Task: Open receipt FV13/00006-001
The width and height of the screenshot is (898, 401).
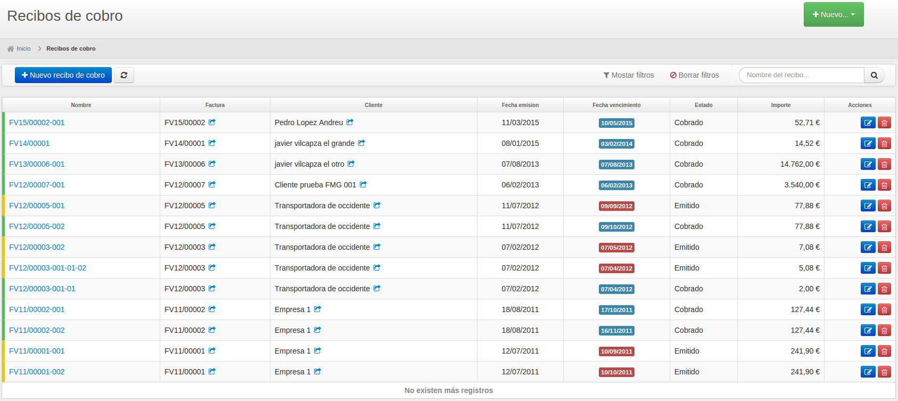Action: (37, 164)
